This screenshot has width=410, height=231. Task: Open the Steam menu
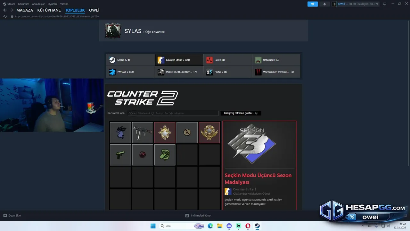(x=9, y=4)
